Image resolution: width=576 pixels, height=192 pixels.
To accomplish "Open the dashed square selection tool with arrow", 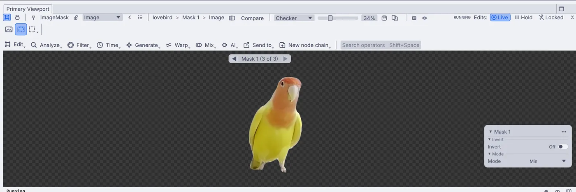I will coord(34,30).
